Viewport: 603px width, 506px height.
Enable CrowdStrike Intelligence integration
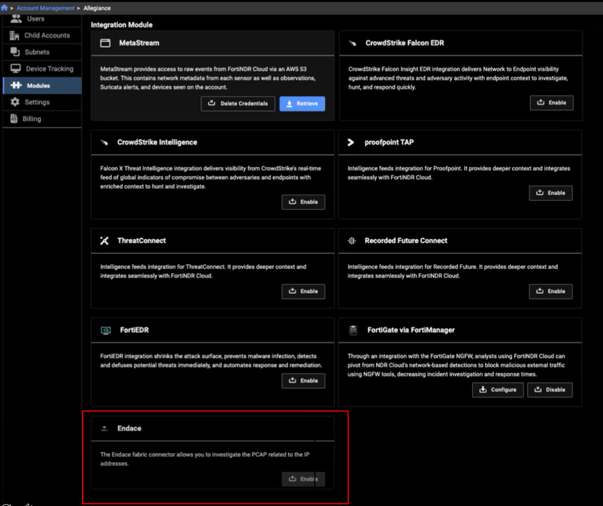click(303, 202)
